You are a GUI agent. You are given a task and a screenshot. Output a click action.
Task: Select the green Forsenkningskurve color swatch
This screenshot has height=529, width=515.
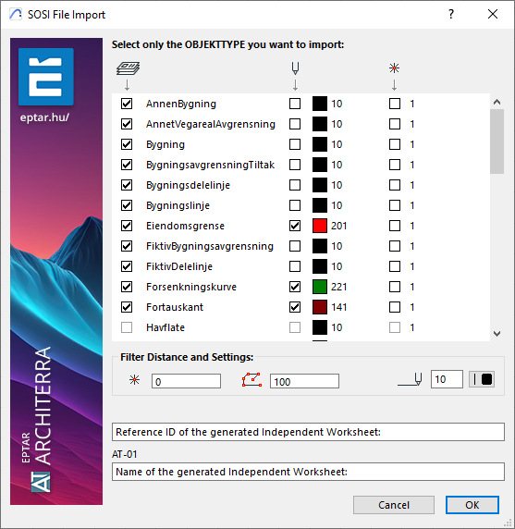tap(320, 287)
